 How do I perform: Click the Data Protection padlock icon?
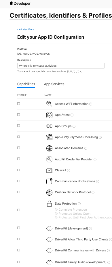[49, 204]
